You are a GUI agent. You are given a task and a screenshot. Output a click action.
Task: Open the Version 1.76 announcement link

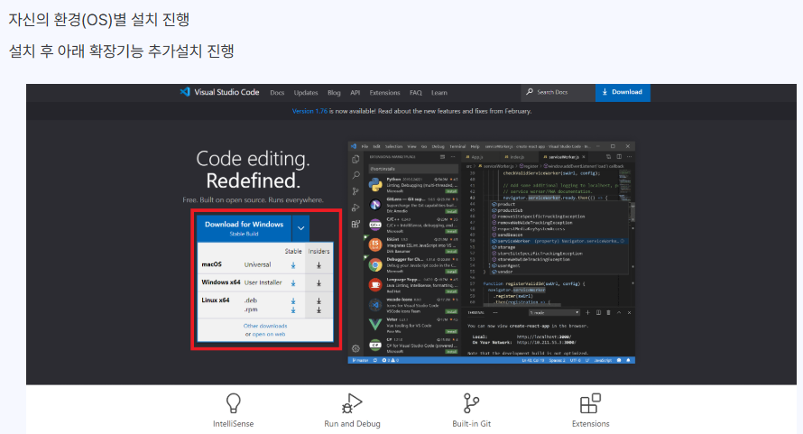point(309,111)
